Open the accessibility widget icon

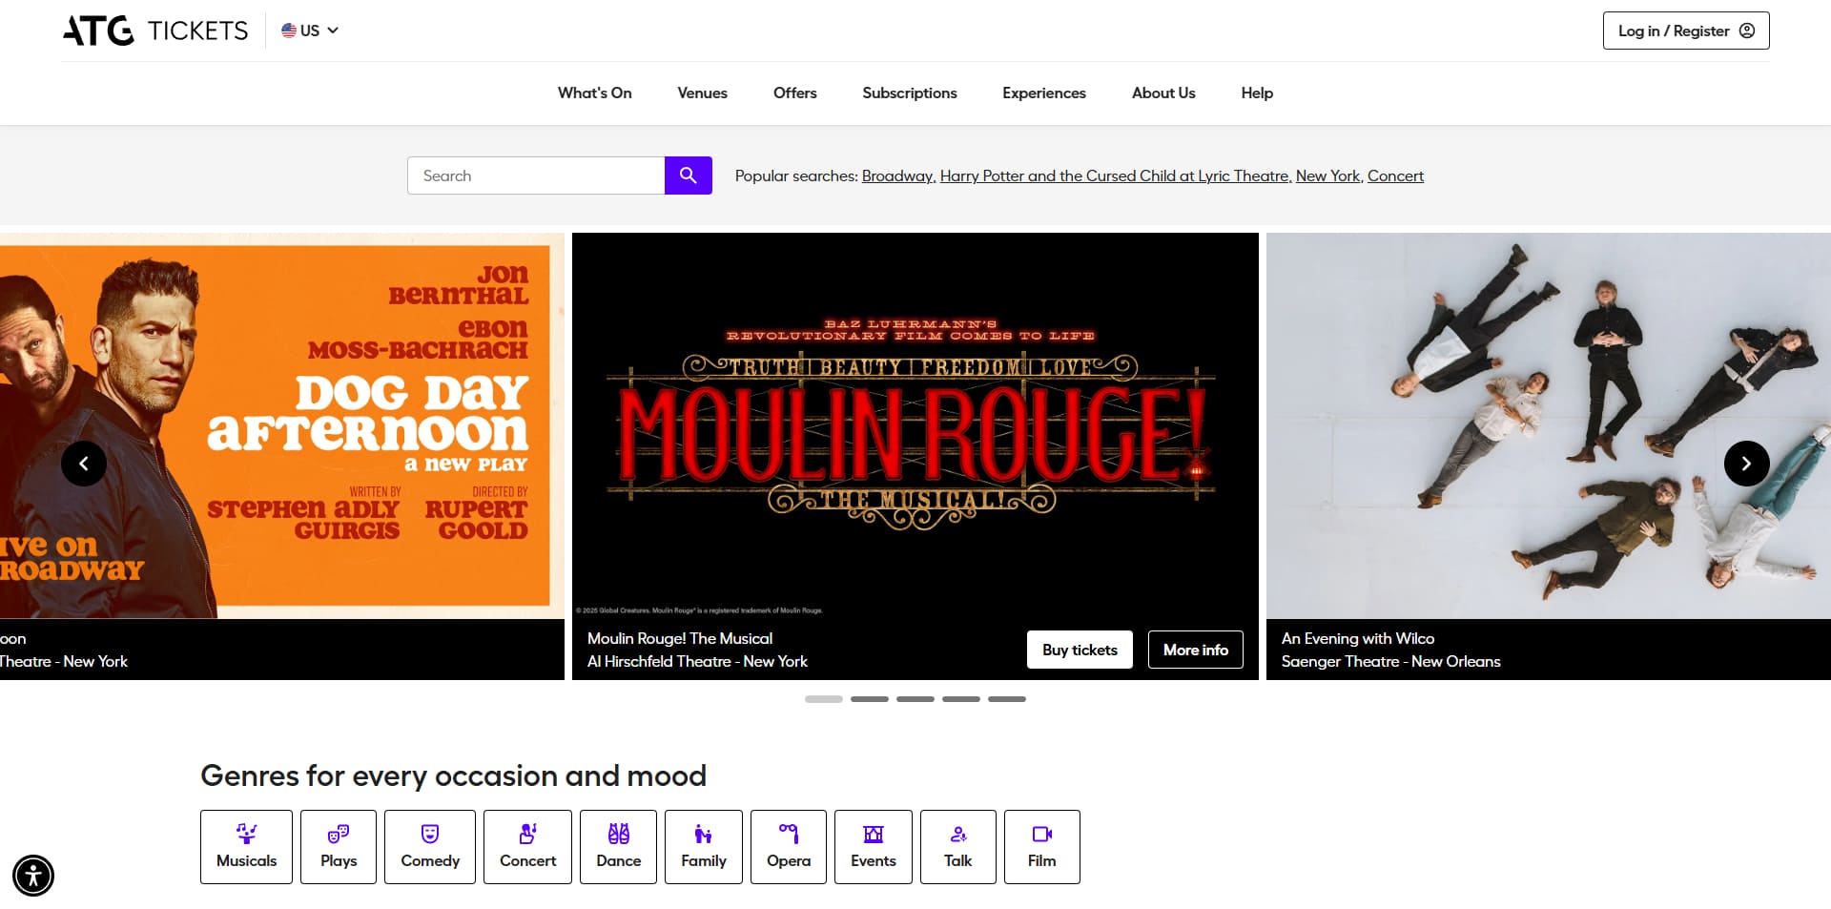point(33,876)
